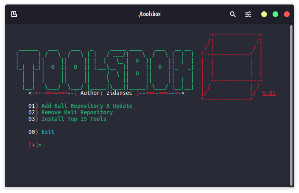299x193 pixels.
Task: Click the ./toolsbox window title
Action: [x=149, y=14]
